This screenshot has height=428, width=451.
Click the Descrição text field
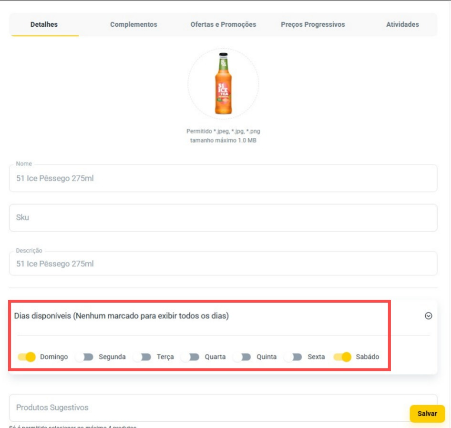(223, 264)
